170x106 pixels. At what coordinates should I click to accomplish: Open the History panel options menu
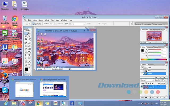[x=167, y=65]
